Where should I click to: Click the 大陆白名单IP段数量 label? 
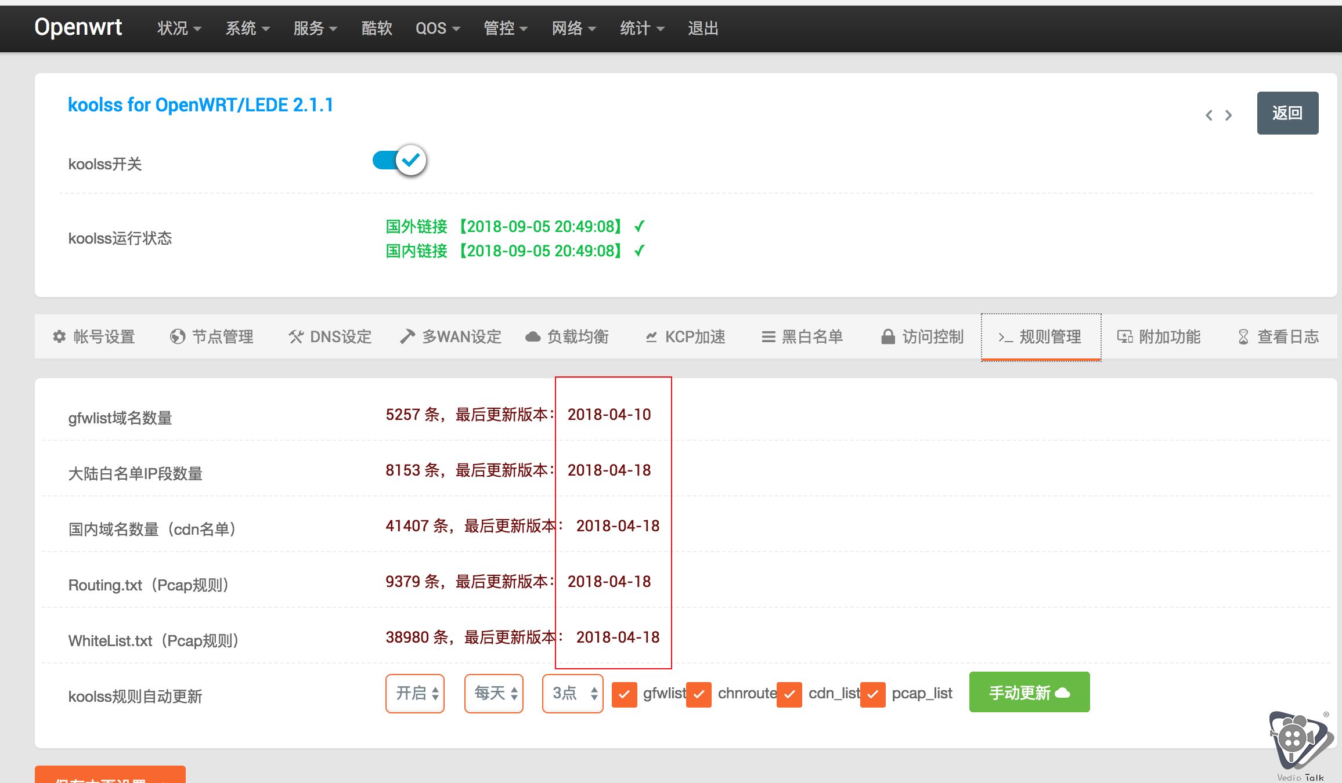(135, 473)
